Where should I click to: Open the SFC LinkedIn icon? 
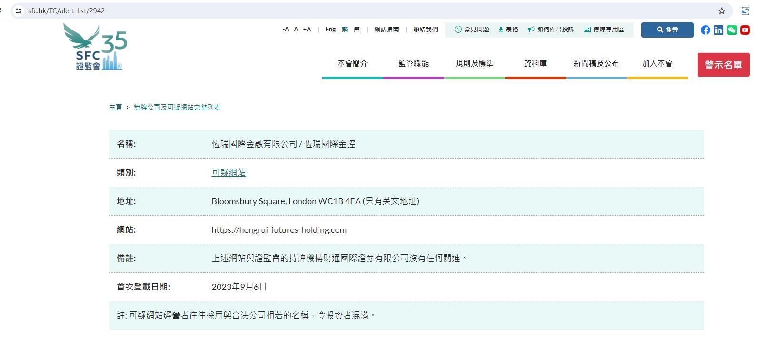[718, 30]
